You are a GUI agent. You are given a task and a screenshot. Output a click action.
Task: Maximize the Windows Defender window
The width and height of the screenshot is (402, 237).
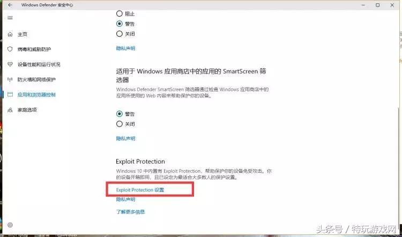pyautogui.click(x=378, y=5)
